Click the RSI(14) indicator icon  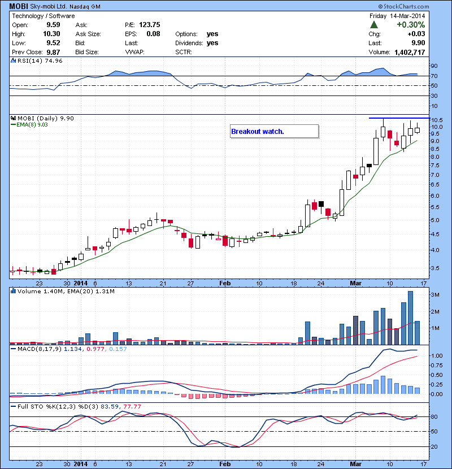coord(13,60)
